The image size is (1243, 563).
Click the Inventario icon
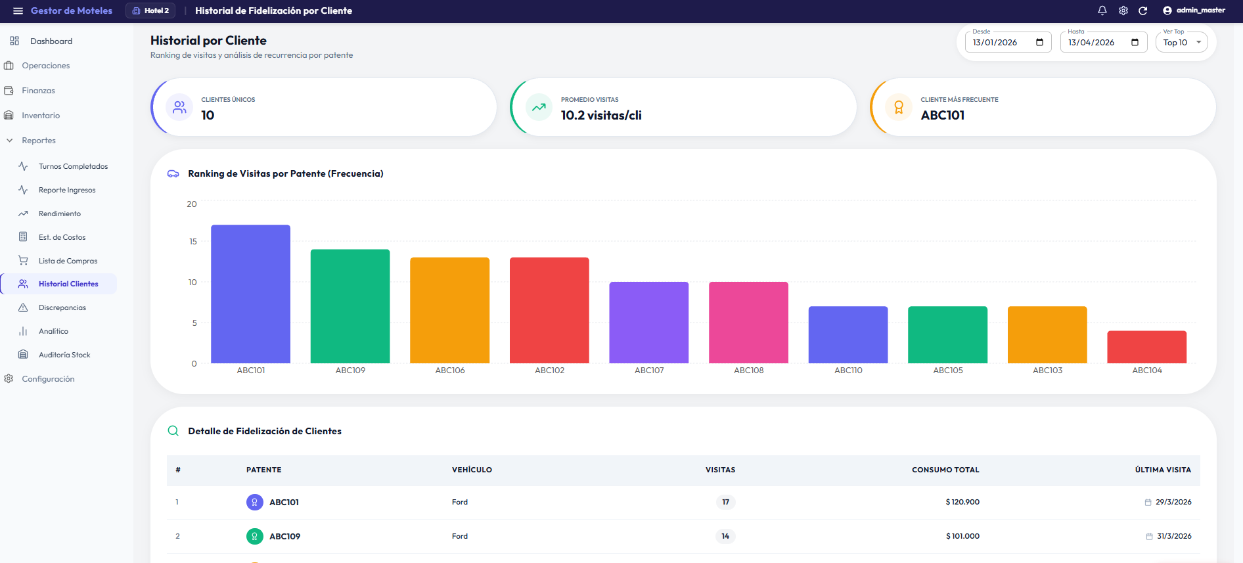[x=9, y=116]
